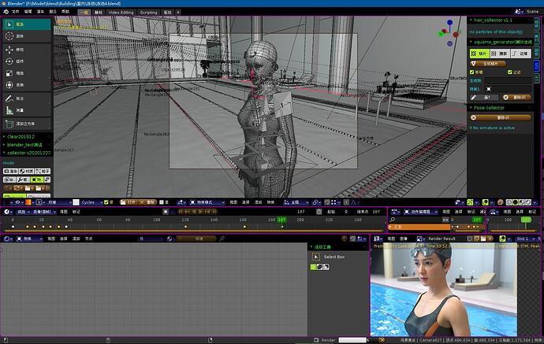
Task: Click the timeline frame marker at 187
Action: click(281, 220)
